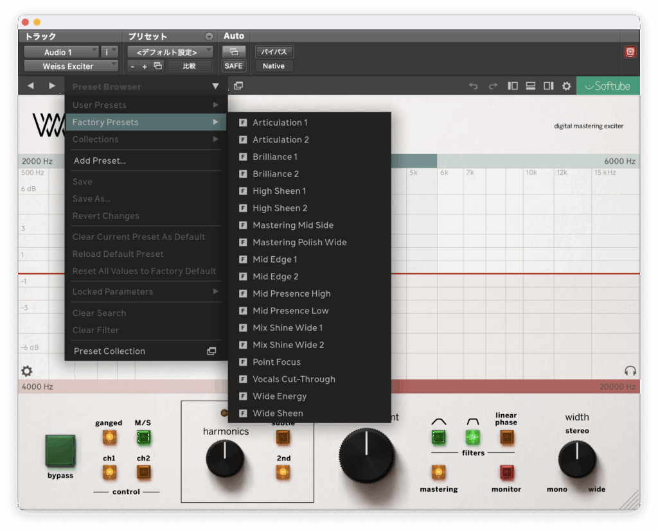This screenshot has height=531, width=658.
Task: Expand the Locked Parameters submenu
Action: pyautogui.click(x=146, y=292)
